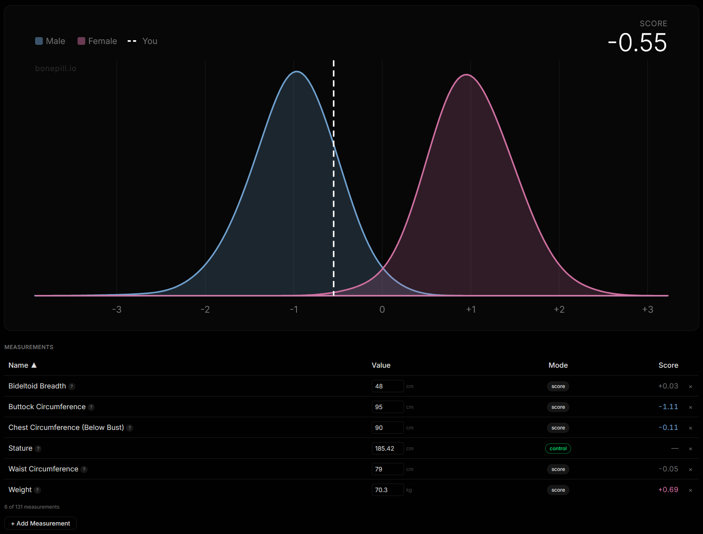The width and height of the screenshot is (703, 534).
Task: Click the Buttock Circumference value 95
Action: pyautogui.click(x=387, y=407)
